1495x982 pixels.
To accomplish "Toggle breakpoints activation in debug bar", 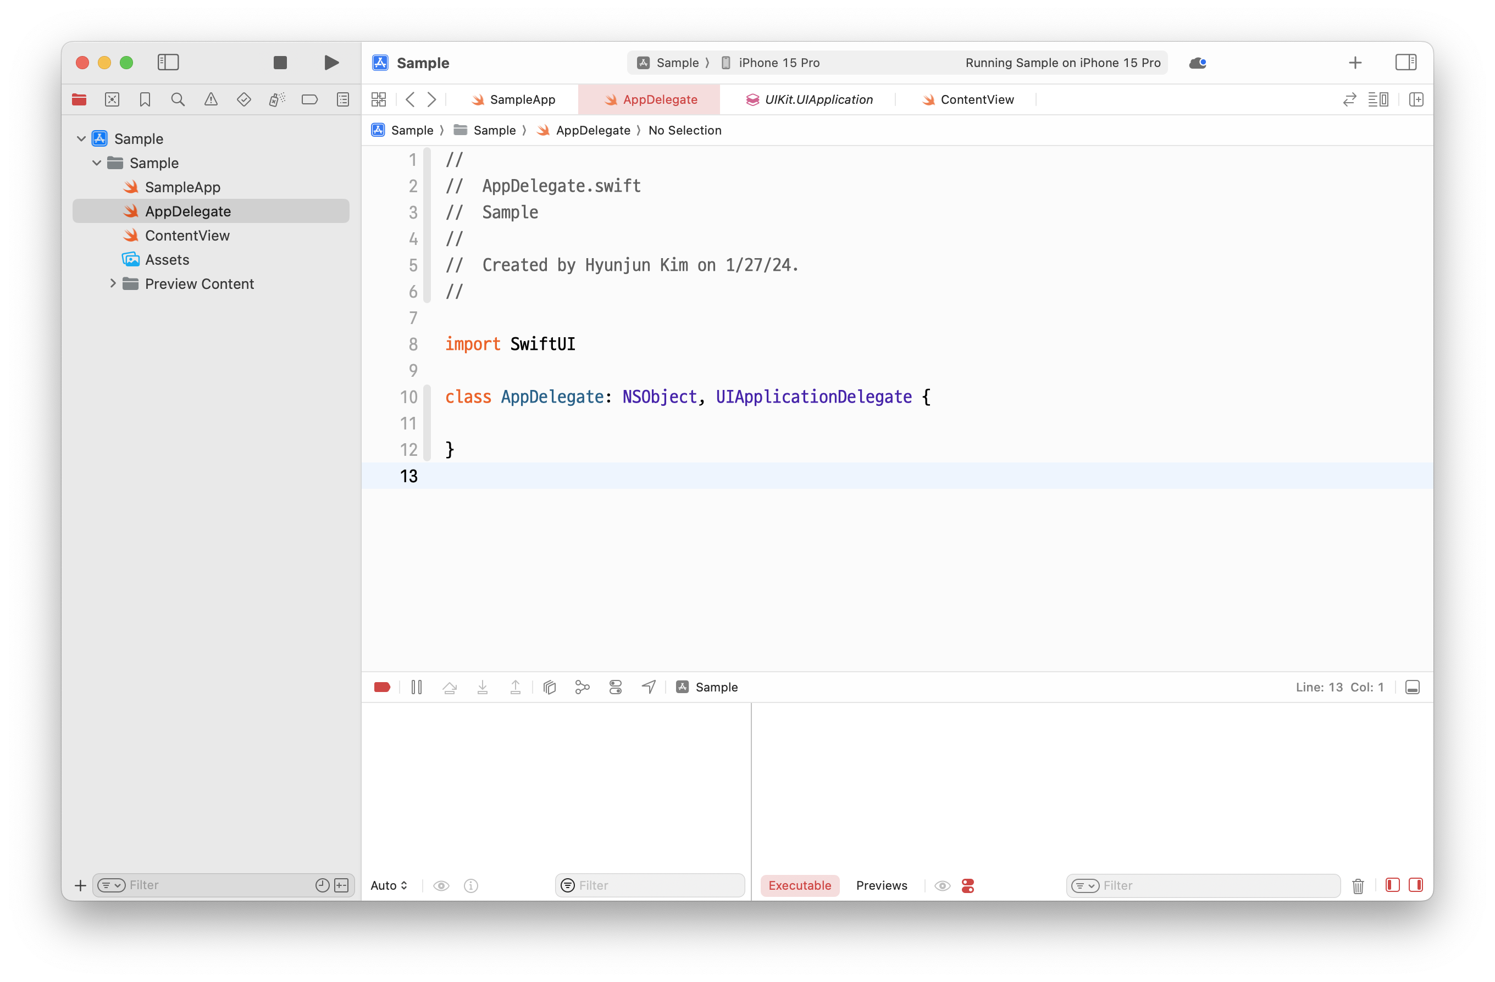I will click(x=382, y=687).
